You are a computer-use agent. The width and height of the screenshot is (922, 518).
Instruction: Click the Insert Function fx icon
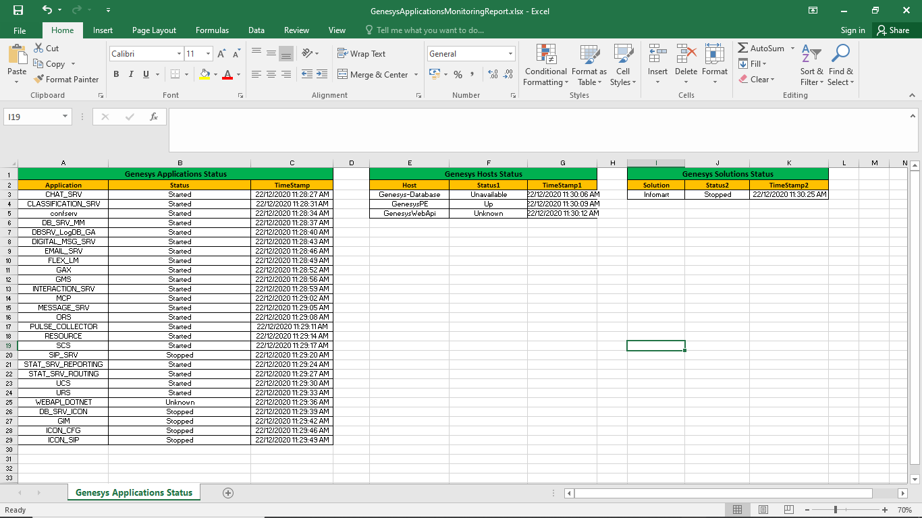point(154,117)
